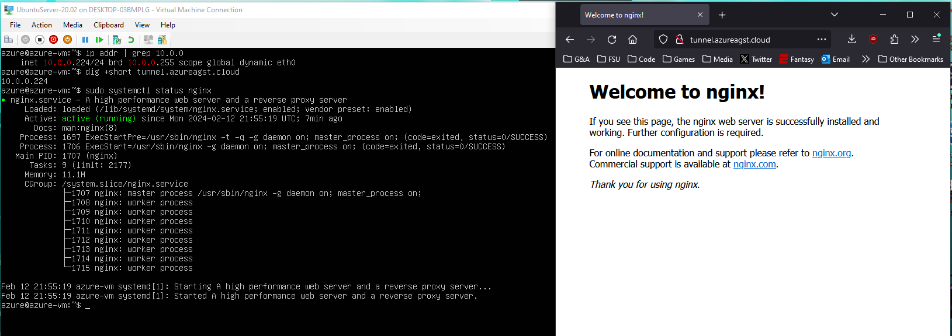Viewport: 952px width, 336px height.
Task: Reset the VM with the green play icon
Action: click(99, 40)
